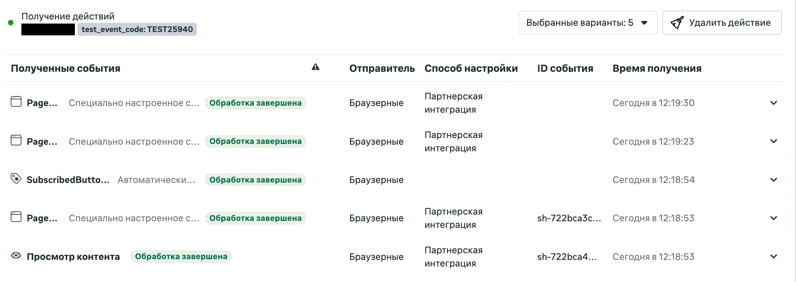The image size is (796, 282).
Task: Click the Время получения column header
Action: click(x=657, y=68)
